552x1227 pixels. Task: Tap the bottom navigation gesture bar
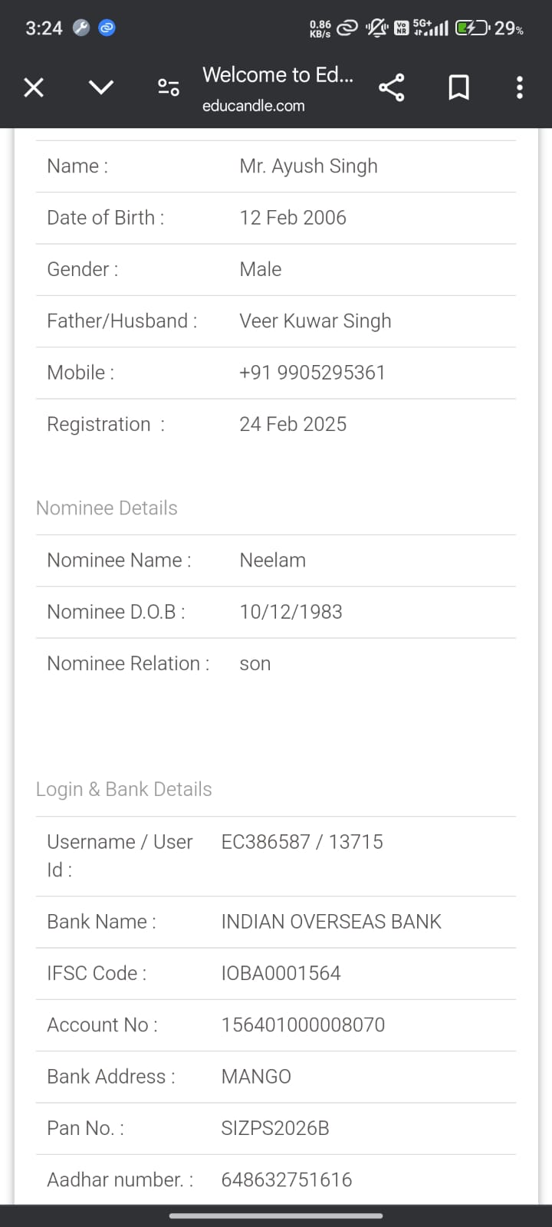coord(276,1215)
